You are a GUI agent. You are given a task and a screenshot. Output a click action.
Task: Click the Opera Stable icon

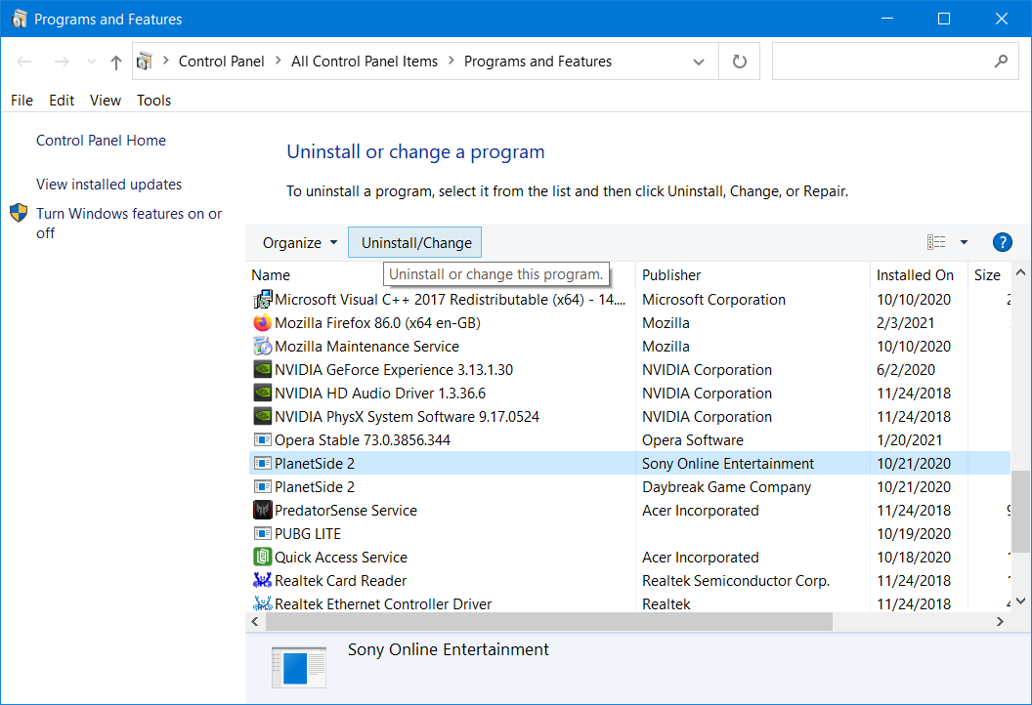click(x=263, y=440)
